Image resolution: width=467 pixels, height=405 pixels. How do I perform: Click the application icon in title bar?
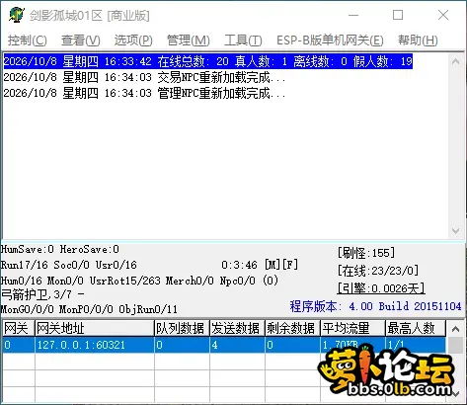coord(17,15)
